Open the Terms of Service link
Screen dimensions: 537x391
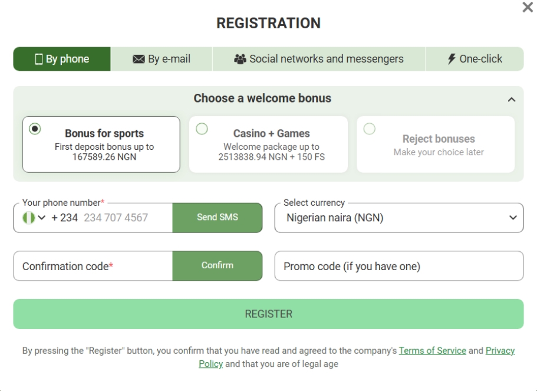432,350
